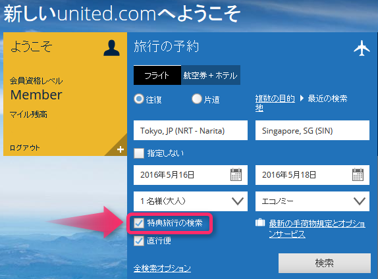Open return date calendar icon
The image size is (378, 279).
[x=358, y=174]
